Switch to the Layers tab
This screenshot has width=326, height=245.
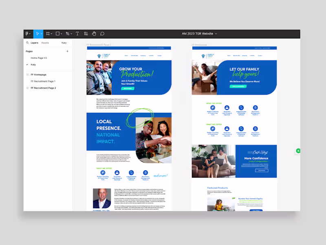pos(34,43)
